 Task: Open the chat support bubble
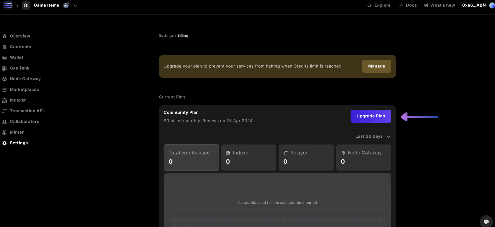click(486, 222)
